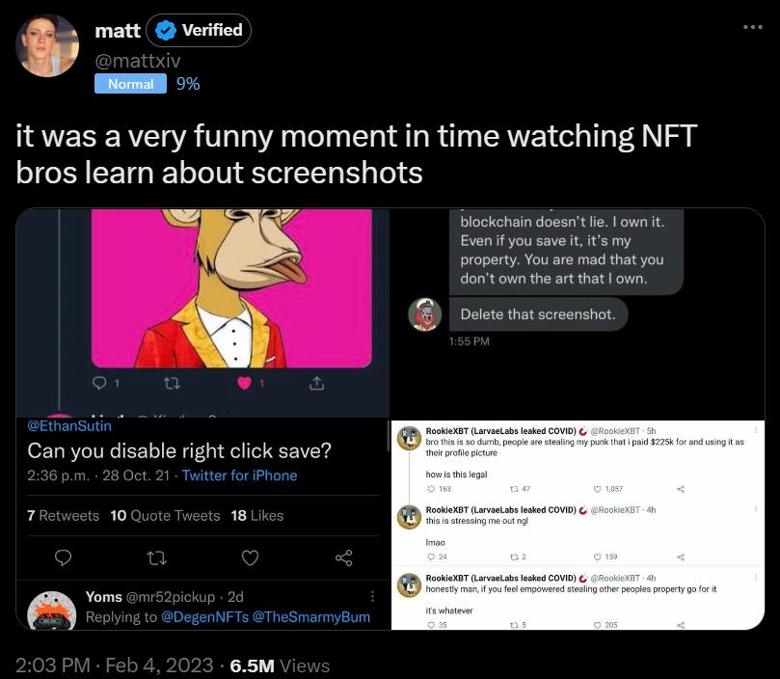780x679 pixels.
Task: Open matt's profile picture
Action: click(46, 44)
